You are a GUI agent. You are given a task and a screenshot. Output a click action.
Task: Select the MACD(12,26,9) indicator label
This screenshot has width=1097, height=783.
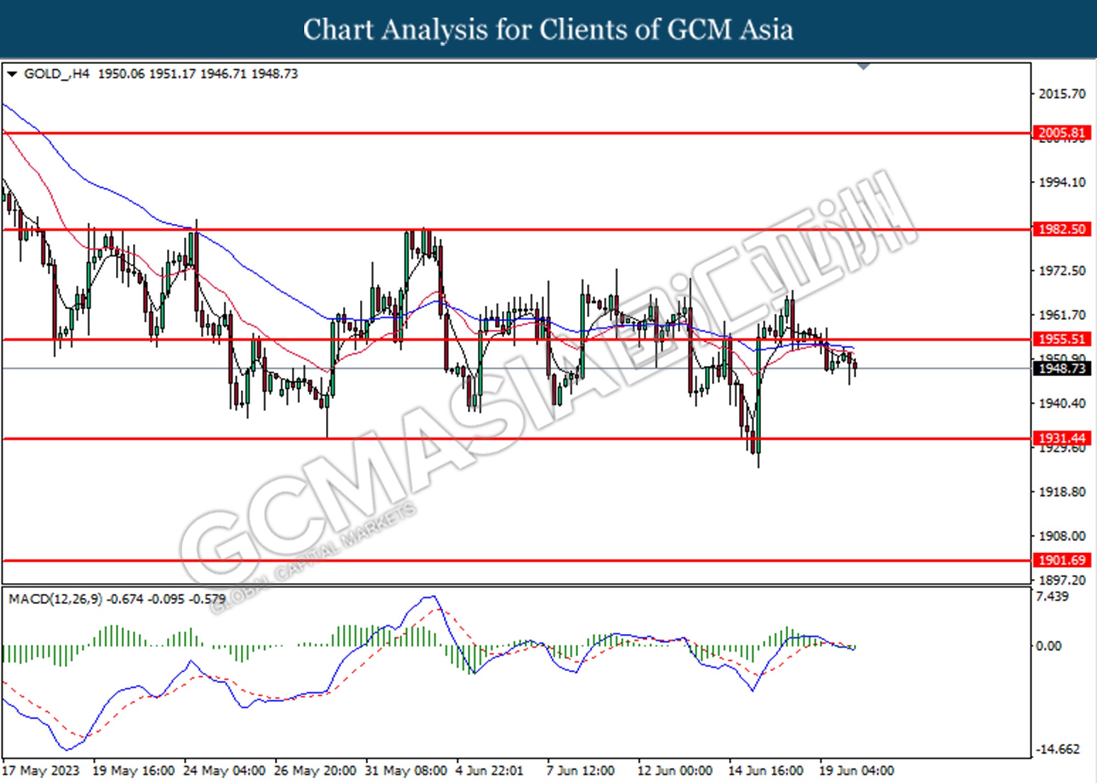(55, 599)
